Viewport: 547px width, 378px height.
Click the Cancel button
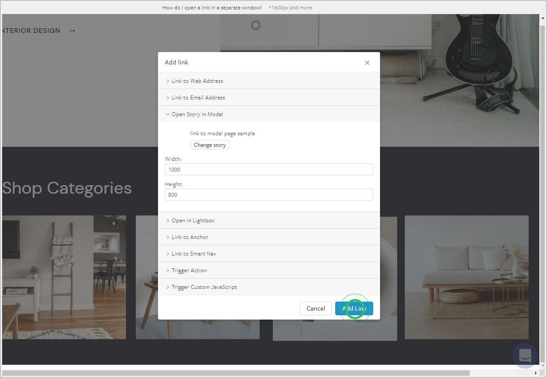tap(316, 308)
